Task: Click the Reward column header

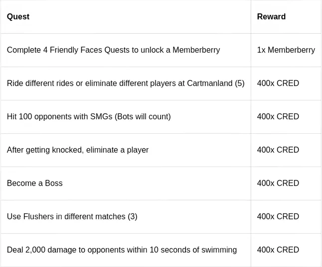Action: tap(271, 17)
